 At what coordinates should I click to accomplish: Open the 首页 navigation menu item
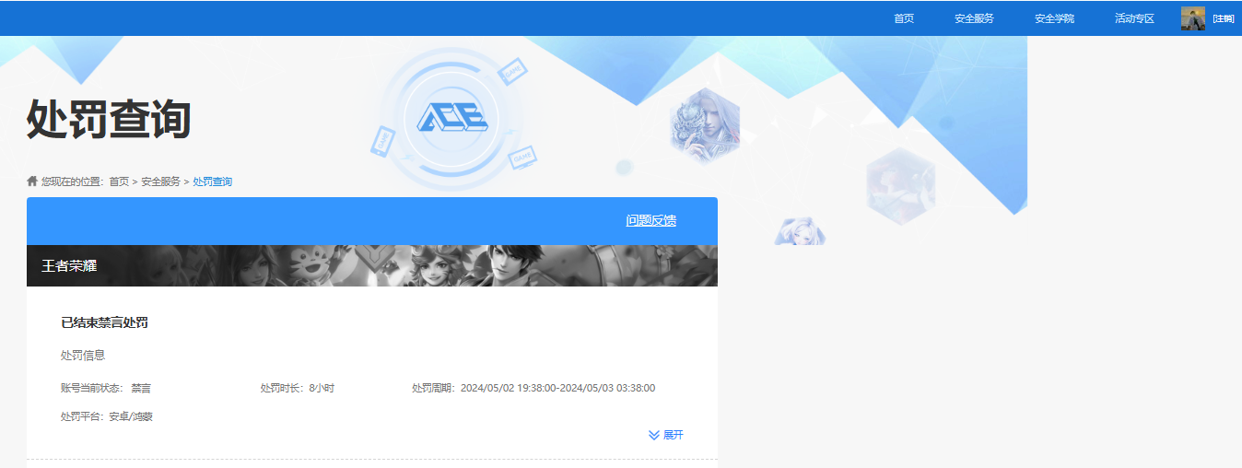903,18
